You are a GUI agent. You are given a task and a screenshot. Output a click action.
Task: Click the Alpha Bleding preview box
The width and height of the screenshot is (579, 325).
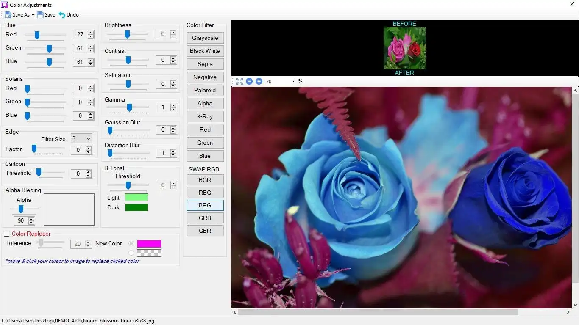[69, 209]
